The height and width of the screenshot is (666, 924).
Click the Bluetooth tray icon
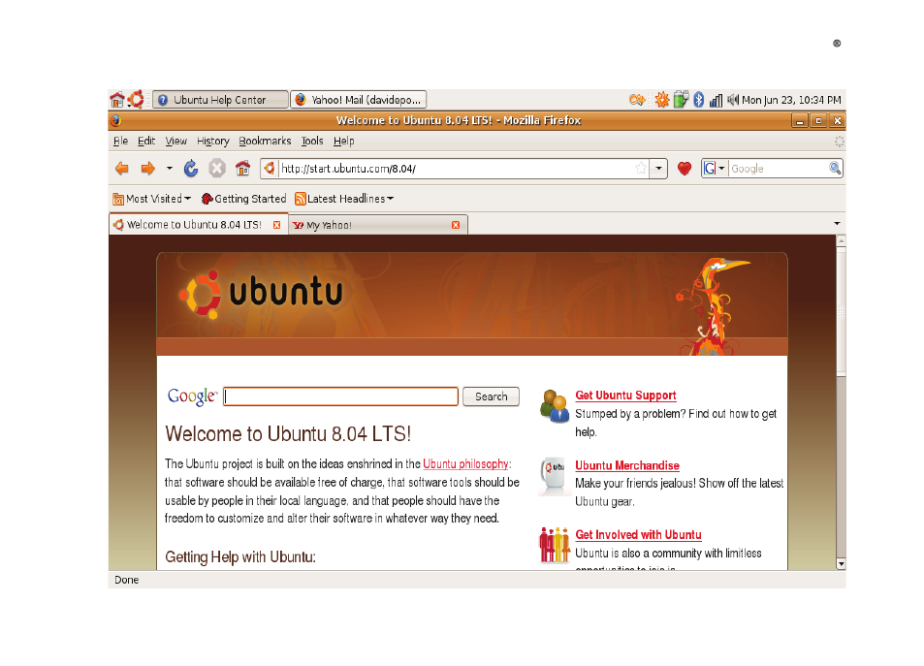699,100
